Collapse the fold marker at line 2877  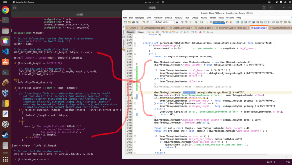coord(135,46)
